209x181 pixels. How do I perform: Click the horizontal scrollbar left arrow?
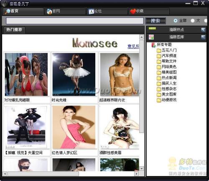[x=5, y=173]
